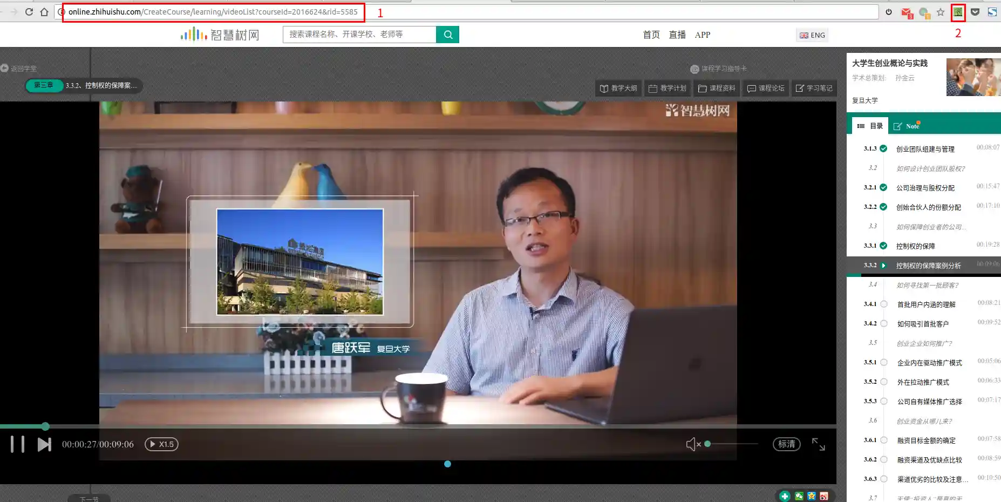Switch language using the ENG selector
This screenshot has height=502, width=1001.
click(x=812, y=35)
